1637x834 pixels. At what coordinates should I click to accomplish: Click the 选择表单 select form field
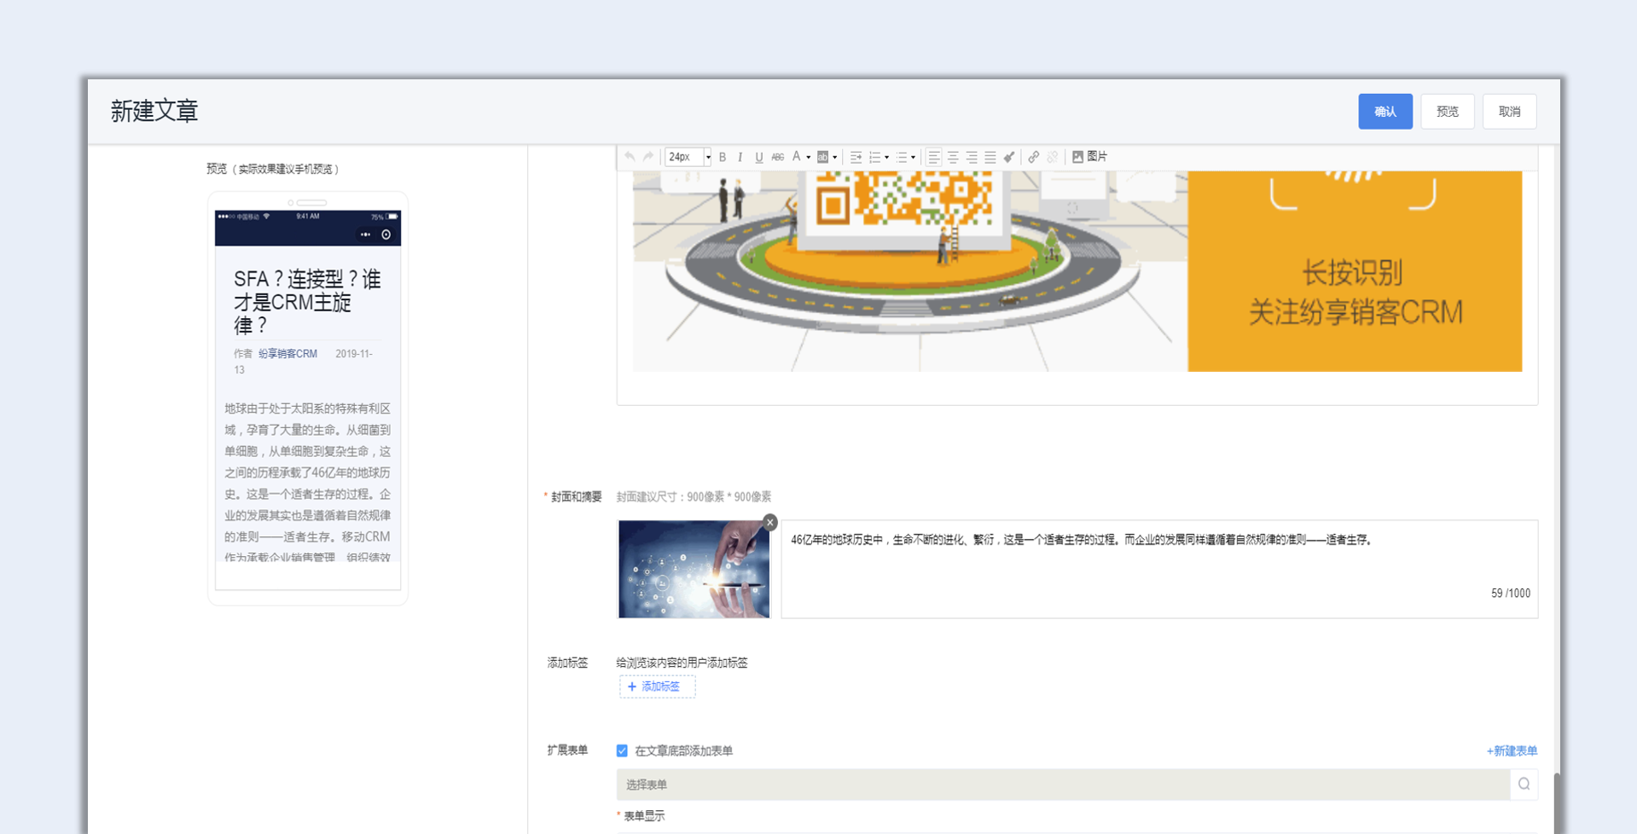pyautogui.click(x=1063, y=785)
